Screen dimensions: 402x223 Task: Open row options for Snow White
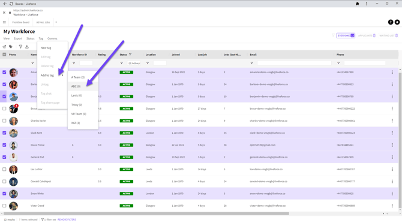392,194
